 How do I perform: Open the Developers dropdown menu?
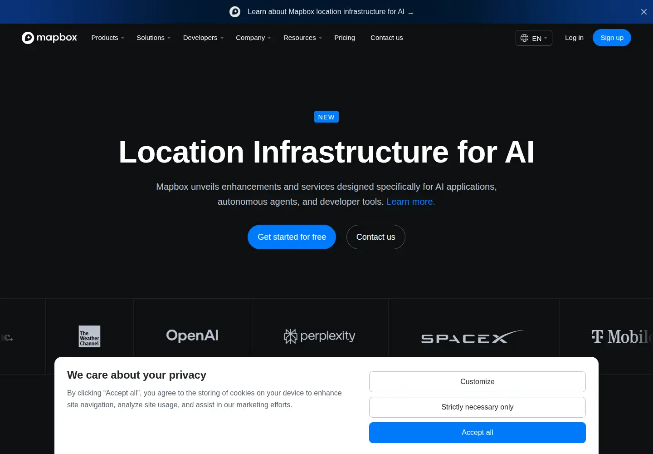click(x=204, y=38)
